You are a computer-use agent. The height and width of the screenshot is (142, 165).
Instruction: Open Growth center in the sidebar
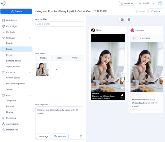click(x=13, y=78)
